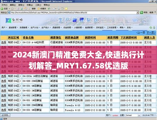Select the row for 04-218 A-4#出料泵
This screenshot has height=120, width=157.
pos(4,42)
